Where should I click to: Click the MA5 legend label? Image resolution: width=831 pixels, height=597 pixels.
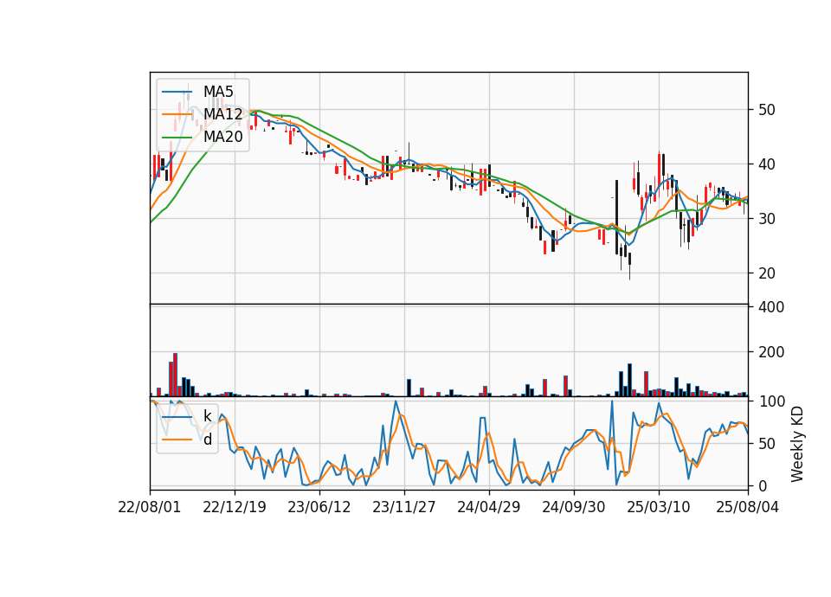(x=218, y=92)
